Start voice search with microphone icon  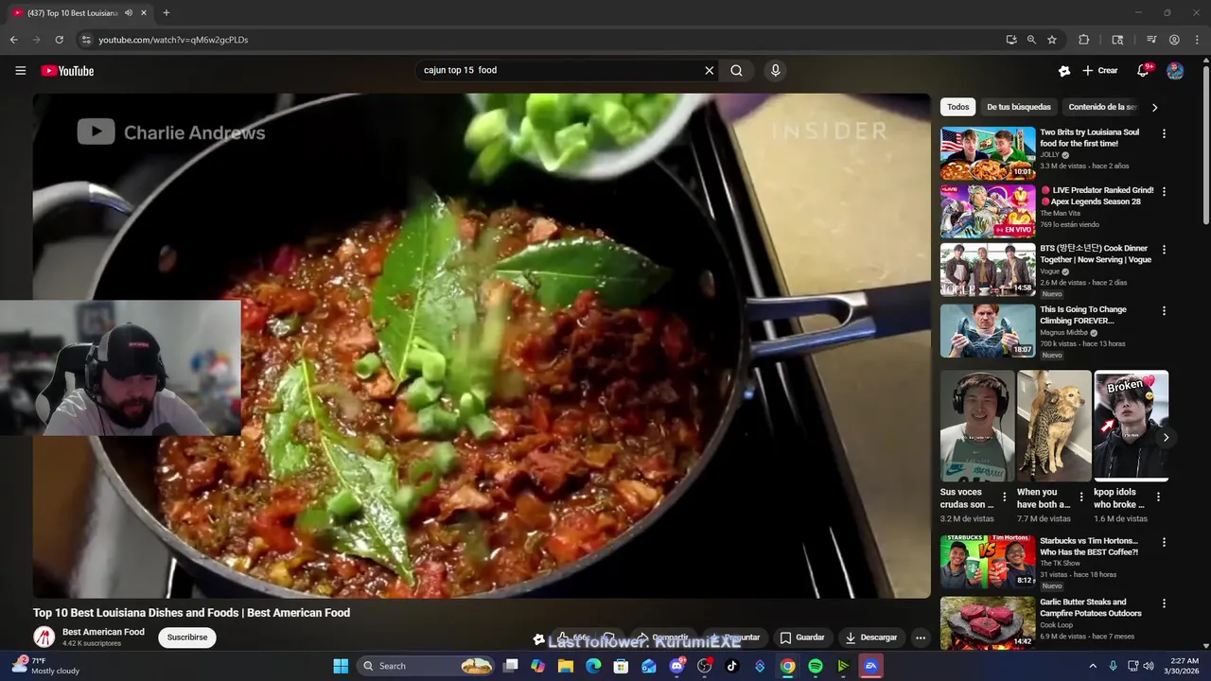pyautogui.click(x=775, y=70)
